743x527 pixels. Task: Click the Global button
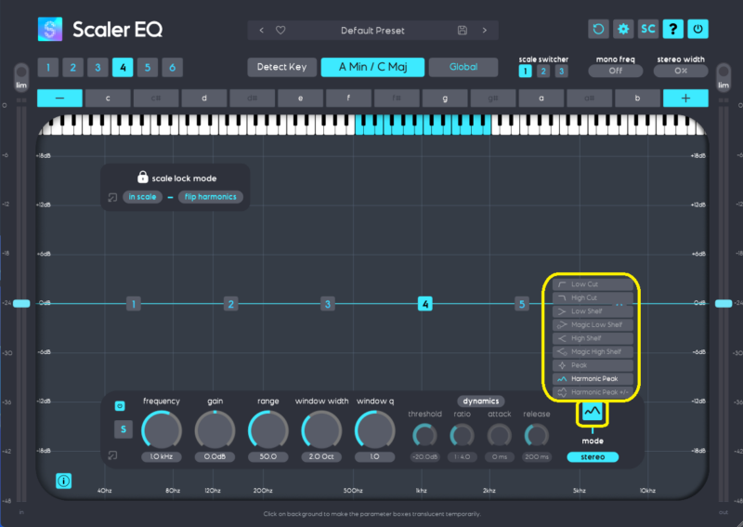463,67
